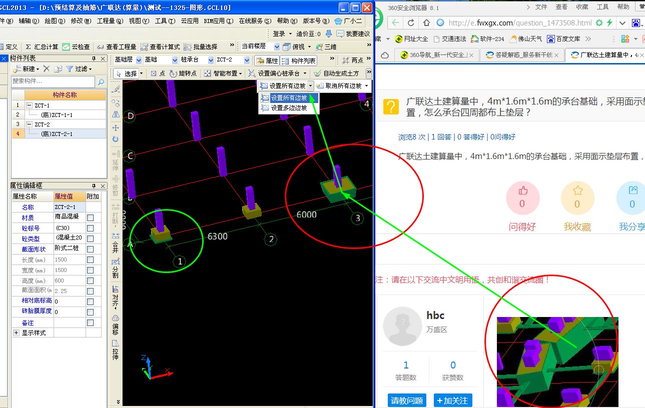Click the 属性 properties button
The width and height of the screenshot is (645, 408).
coord(267,60)
